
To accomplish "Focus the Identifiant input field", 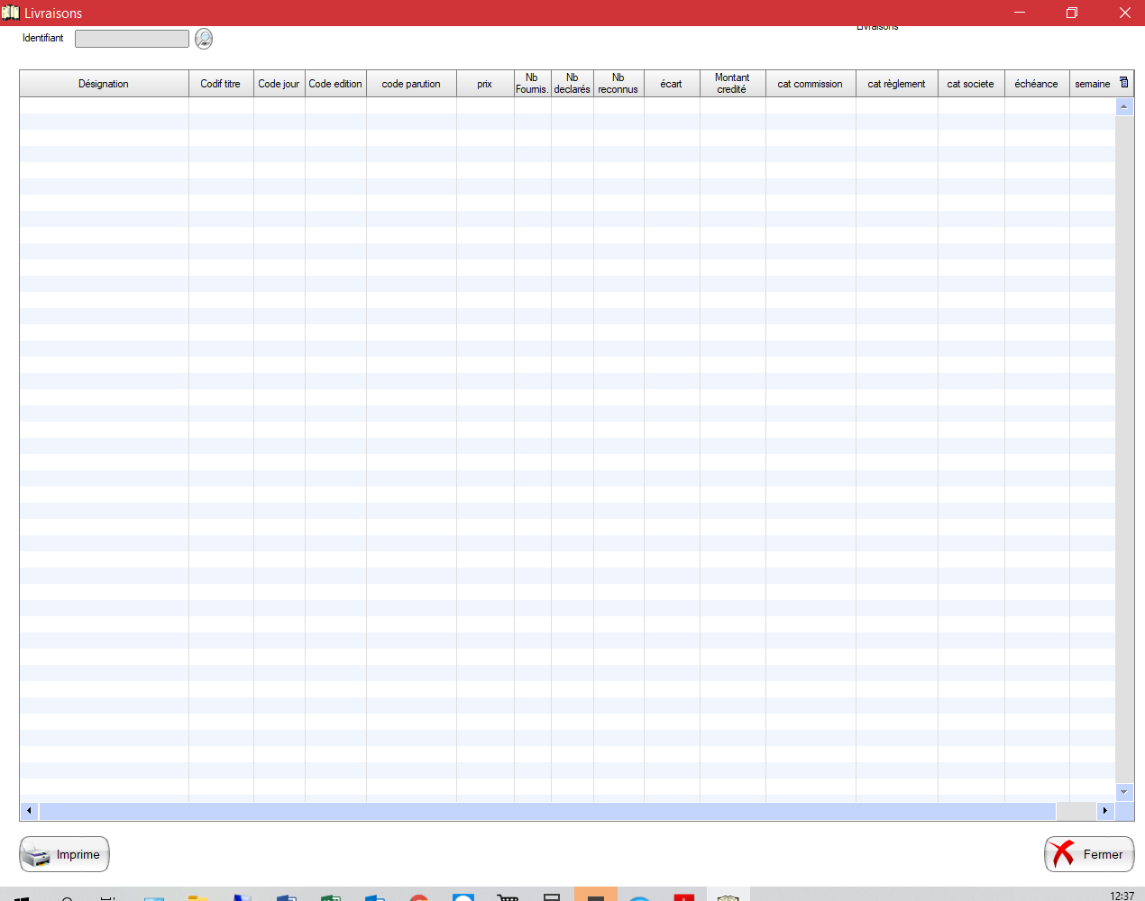I will click(x=132, y=39).
